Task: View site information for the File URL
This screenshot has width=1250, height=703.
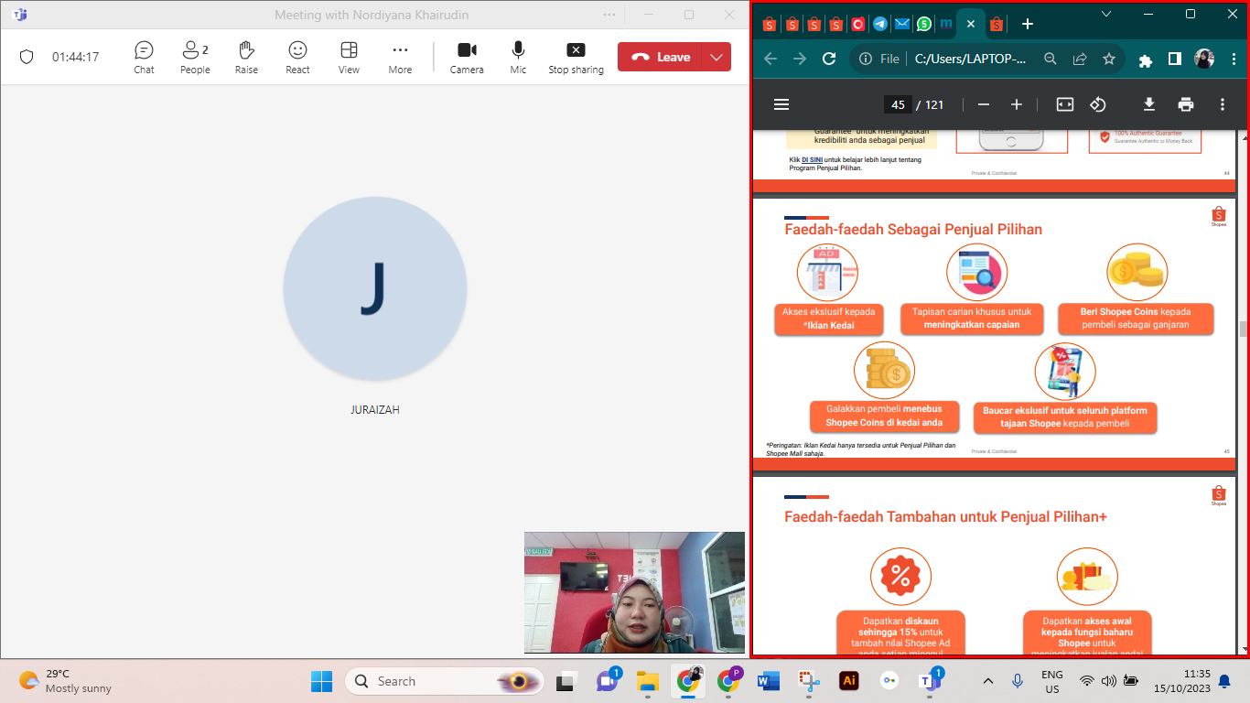Action: (878, 59)
